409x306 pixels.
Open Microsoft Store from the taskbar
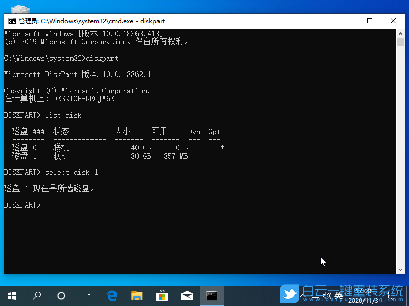tap(162, 295)
